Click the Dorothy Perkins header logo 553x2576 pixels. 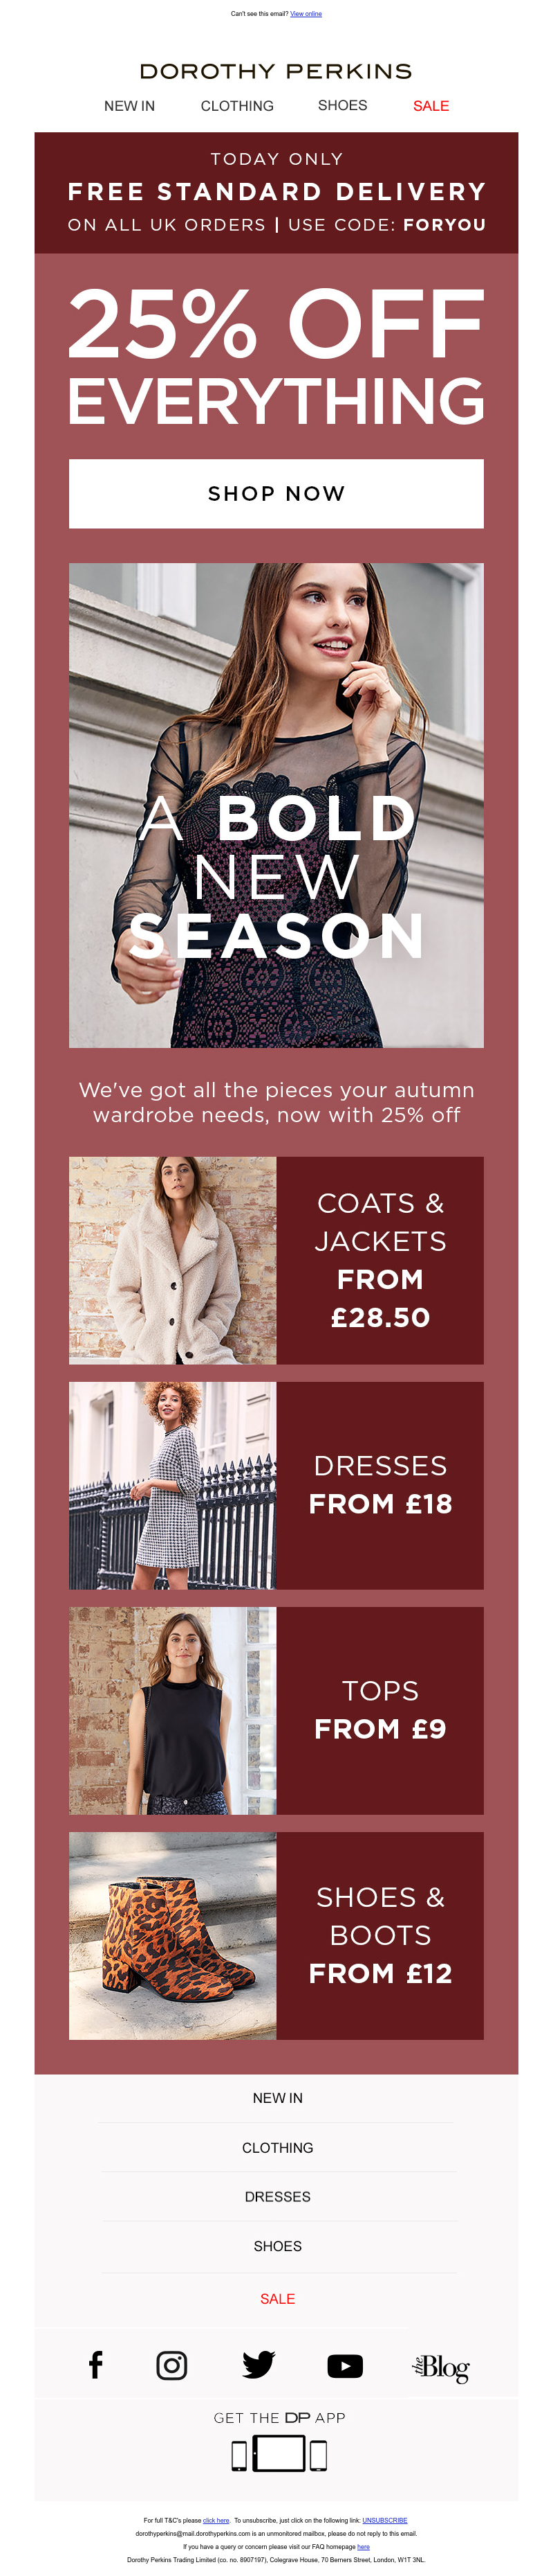point(276,71)
